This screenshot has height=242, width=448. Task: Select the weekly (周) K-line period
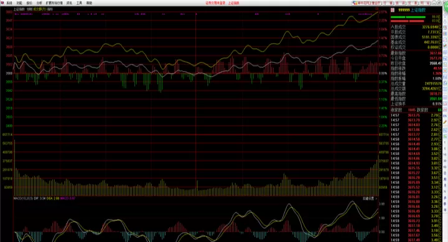tap(445, 179)
